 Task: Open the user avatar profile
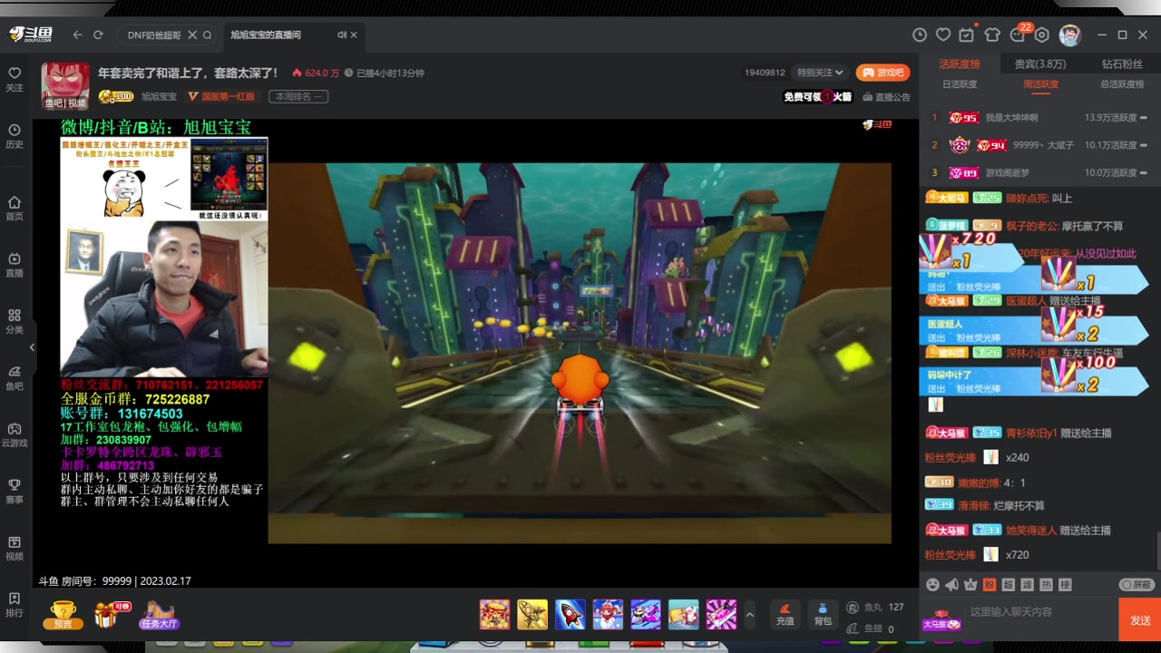(1070, 34)
